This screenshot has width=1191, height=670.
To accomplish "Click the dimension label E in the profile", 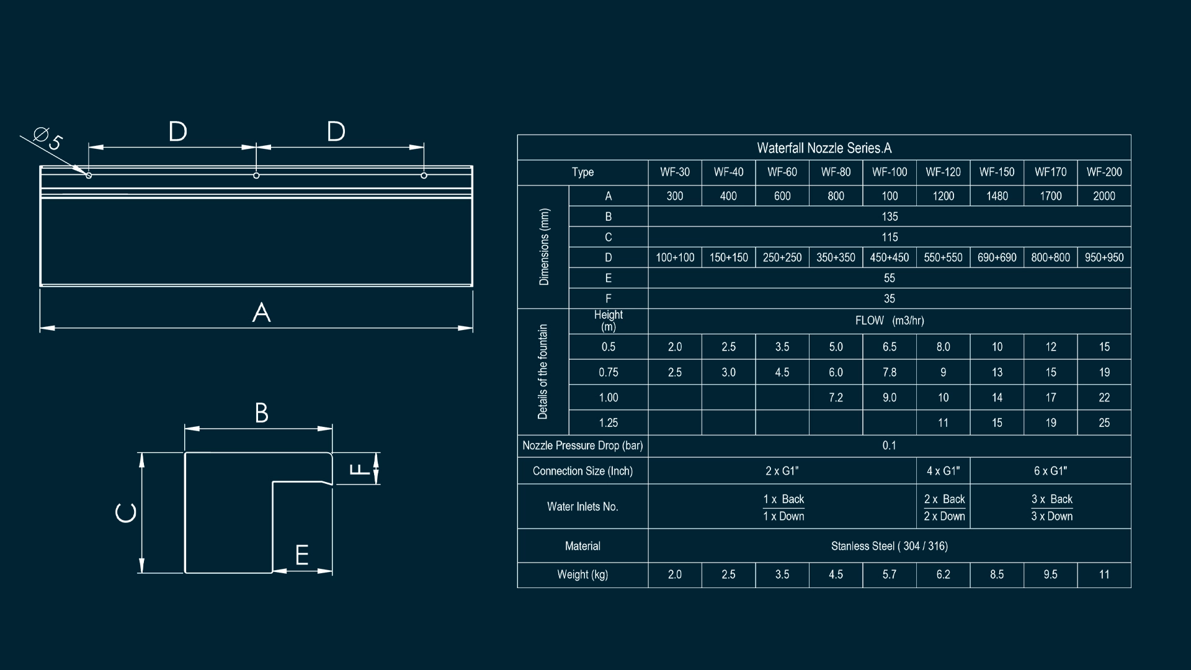I will pos(302,555).
